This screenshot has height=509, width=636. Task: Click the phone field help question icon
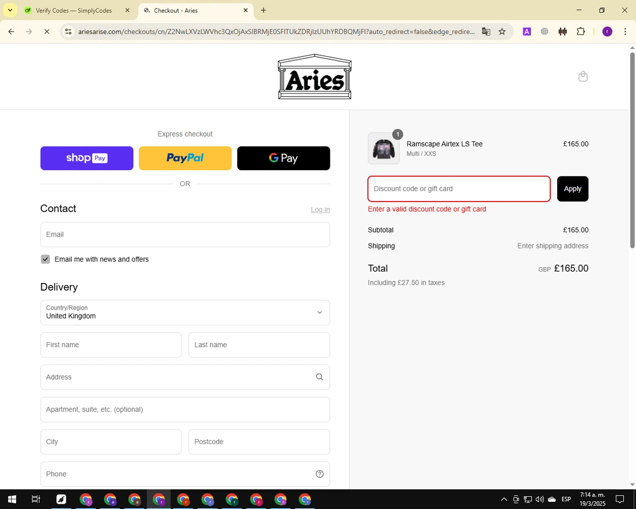click(320, 474)
